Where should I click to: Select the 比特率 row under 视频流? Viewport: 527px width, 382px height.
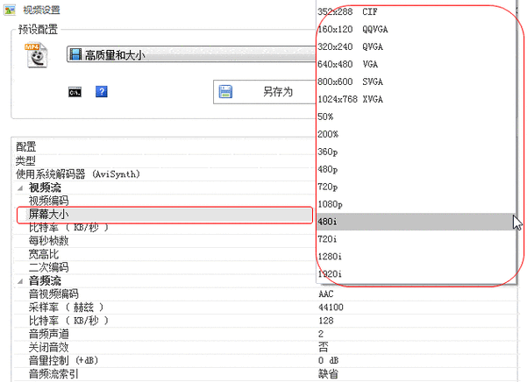coord(68,228)
